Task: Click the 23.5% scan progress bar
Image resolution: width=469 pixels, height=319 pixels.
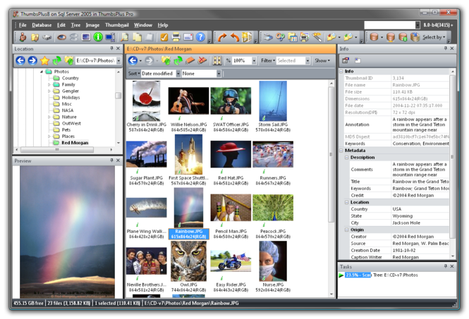Action: coord(358,275)
